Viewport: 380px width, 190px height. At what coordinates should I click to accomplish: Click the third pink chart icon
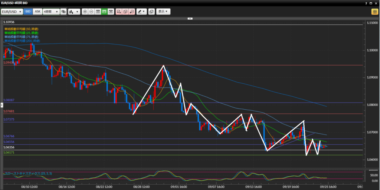[x=131, y=11]
